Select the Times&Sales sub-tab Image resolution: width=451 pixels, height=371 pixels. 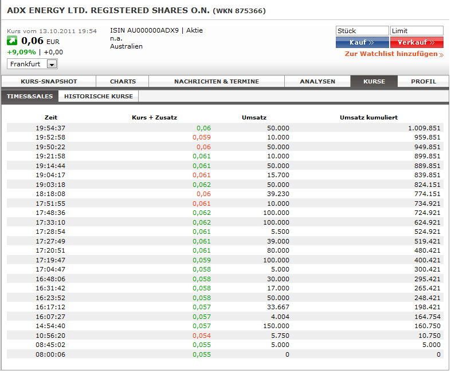(30, 97)
